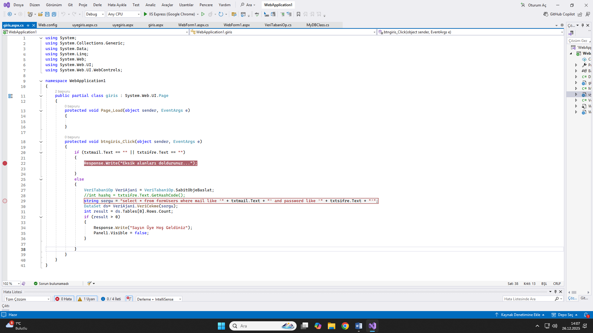
Task: Toggle the 0 / 4 İleti messages filter
Action: pyautogui.click(x=111, y=299)
